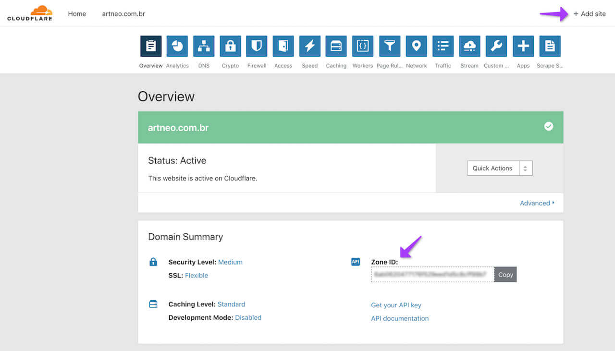
Task: Go to Home in the top navigation
Action: pos(77,14)
